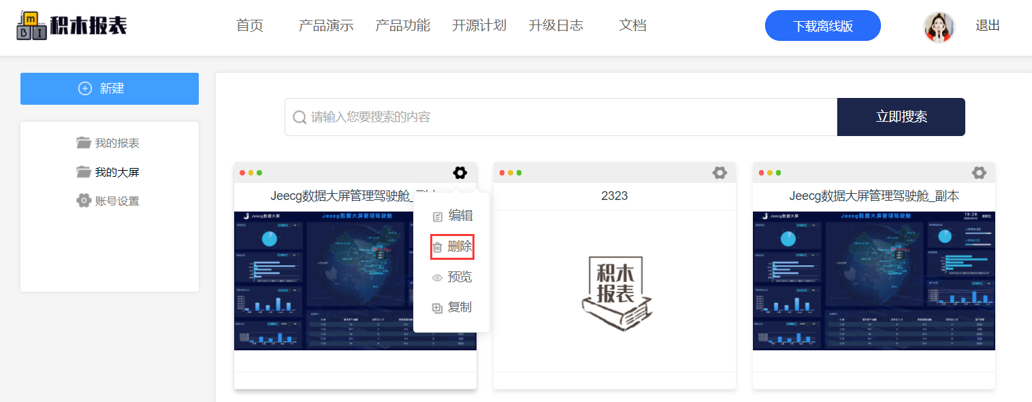
Task: Click the rightmost card's title Jeecg数据大屏管理驾驶舱_副本
Action: pyautogui.click(x=874, y=196)
